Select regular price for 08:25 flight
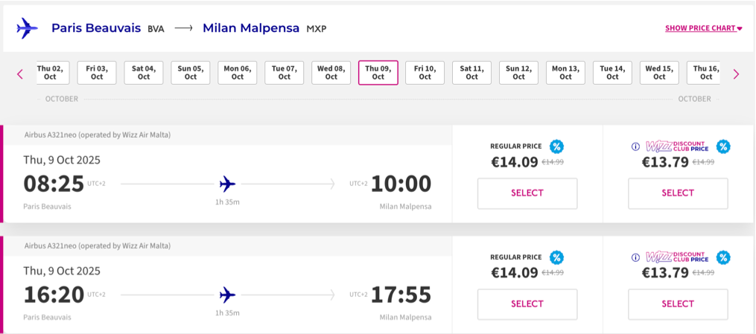The width and height of the screenshot is (756, 334). coord(527,193)
